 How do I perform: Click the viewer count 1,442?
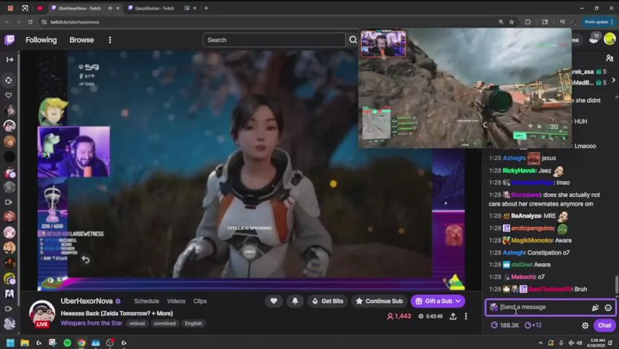tap(399, 316)
